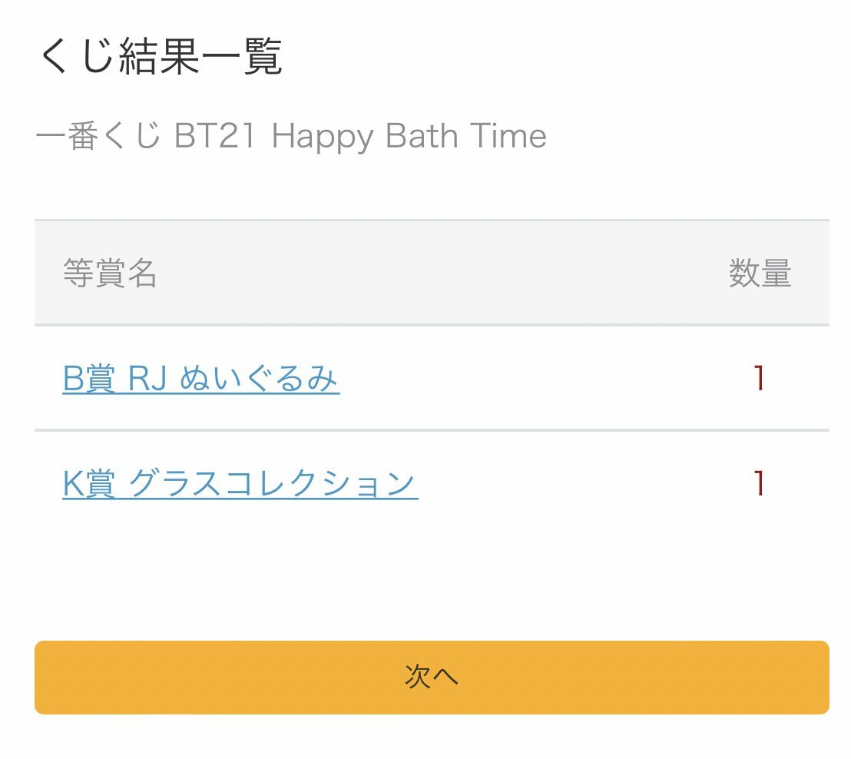This screenshot has height=759, width=851.
Task: Open the K賞 グラスコレクション link
Action: point(240,484)
